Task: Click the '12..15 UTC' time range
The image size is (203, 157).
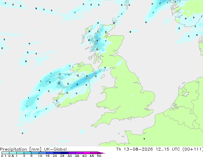Action: click(x=168, y=149)
